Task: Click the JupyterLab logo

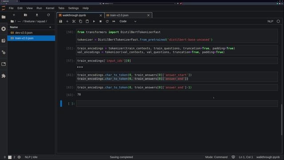Action: coord(4,8)
